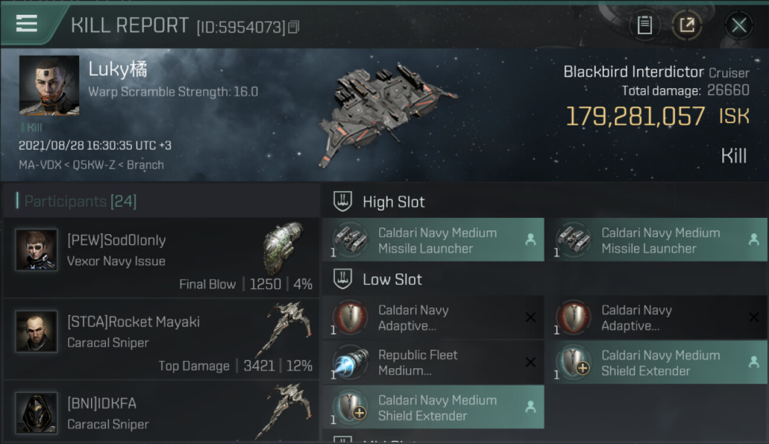Select the first Caldari Navy Medium Missile Launcher

click(432, 240)
